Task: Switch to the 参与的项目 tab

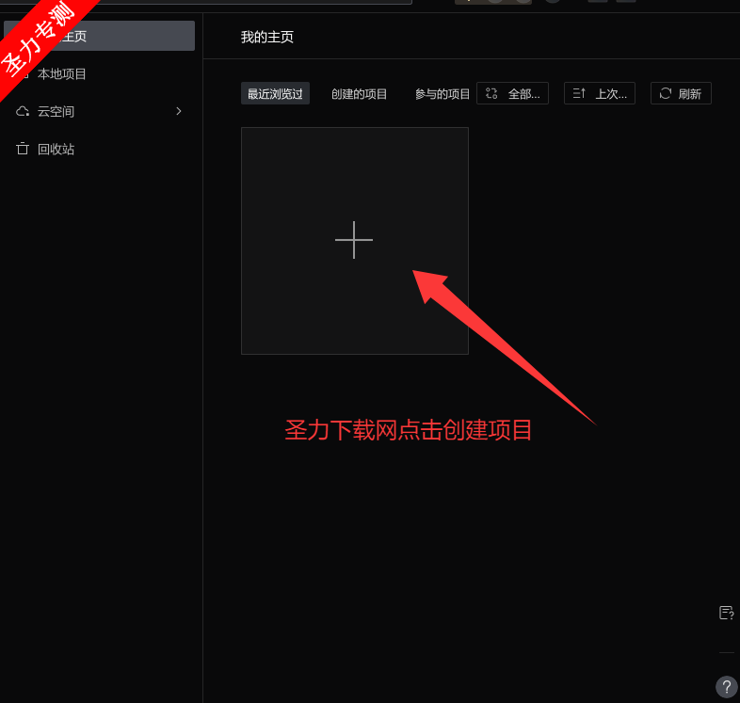Action: pos(442,94)
